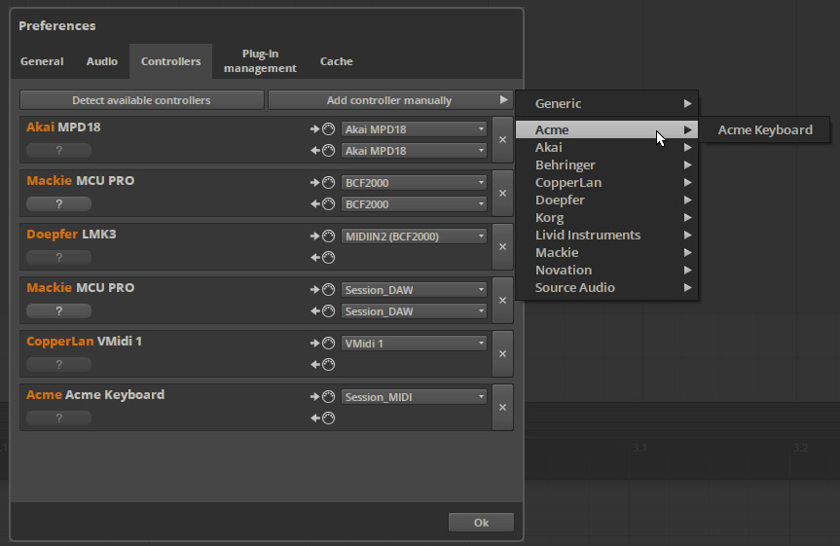This screenshot has height=546, width=840.
Task: Expand the Livid Instruments submenu
Action: [x=607, y=236]
